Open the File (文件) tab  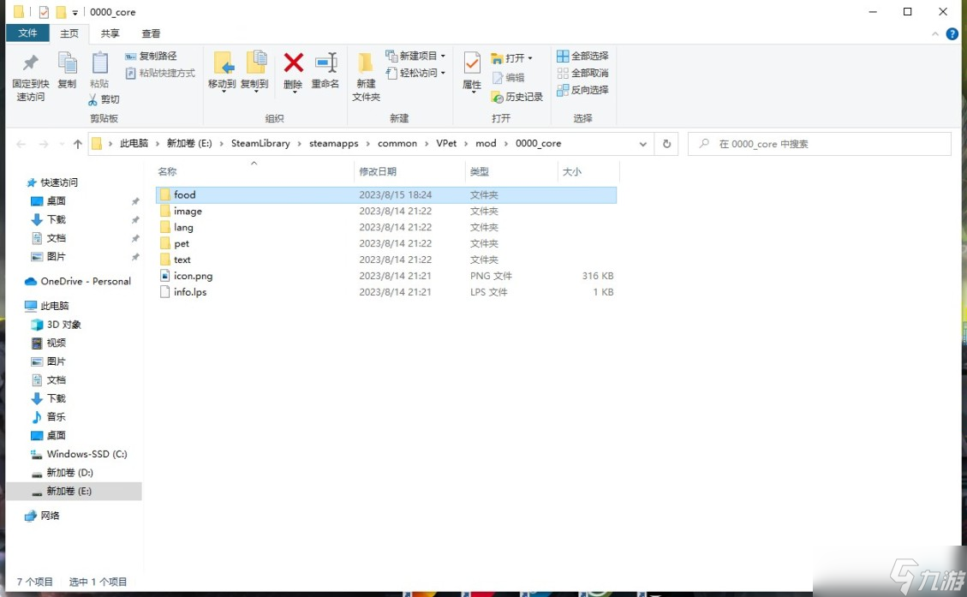click(x=27, y=33)
